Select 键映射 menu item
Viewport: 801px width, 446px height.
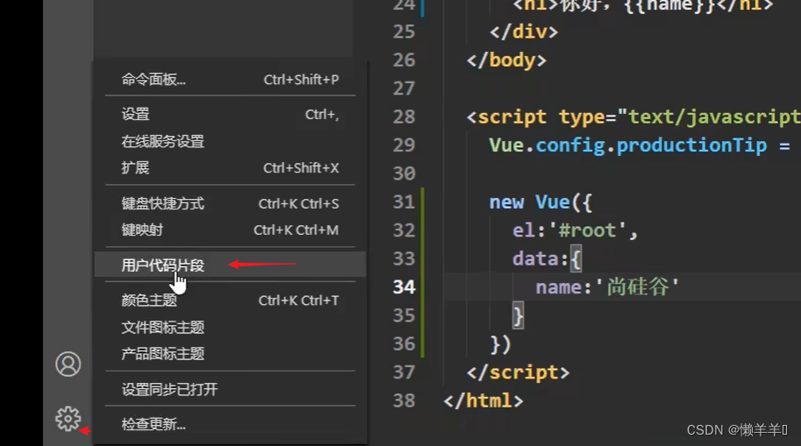[230, 230]
